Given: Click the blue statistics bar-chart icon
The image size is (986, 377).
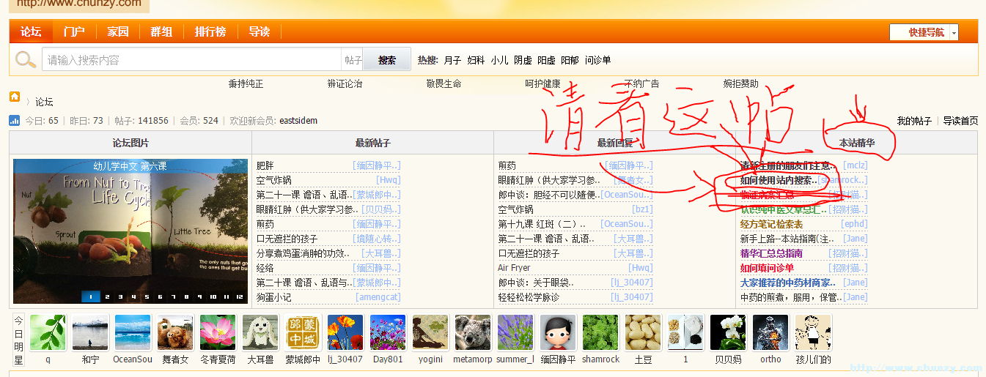Looking at the screenshot, I should tap(15, 121).
